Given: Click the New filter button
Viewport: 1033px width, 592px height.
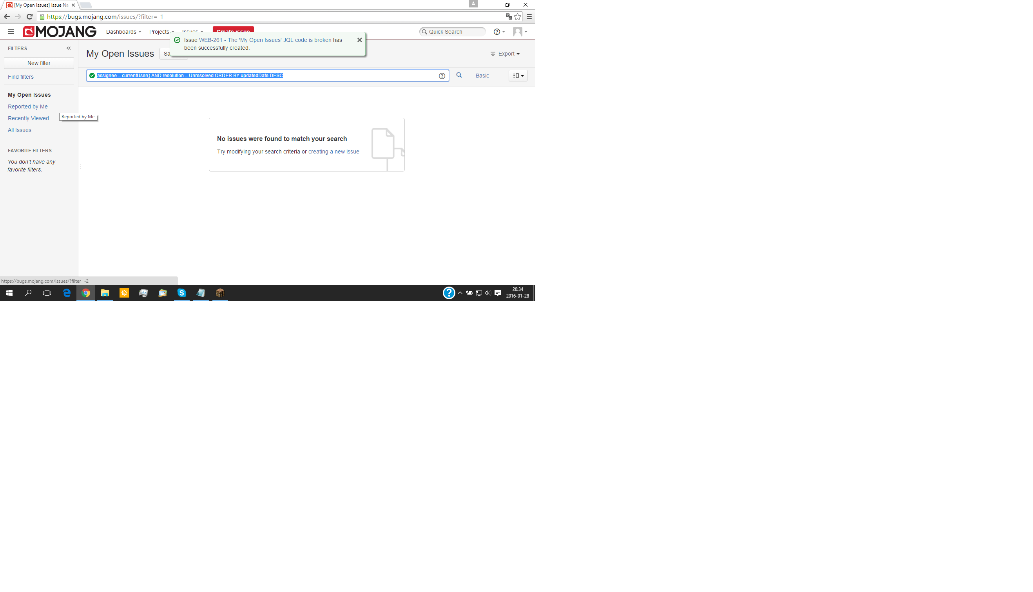Looking at the screenshot, I should 39,63.
